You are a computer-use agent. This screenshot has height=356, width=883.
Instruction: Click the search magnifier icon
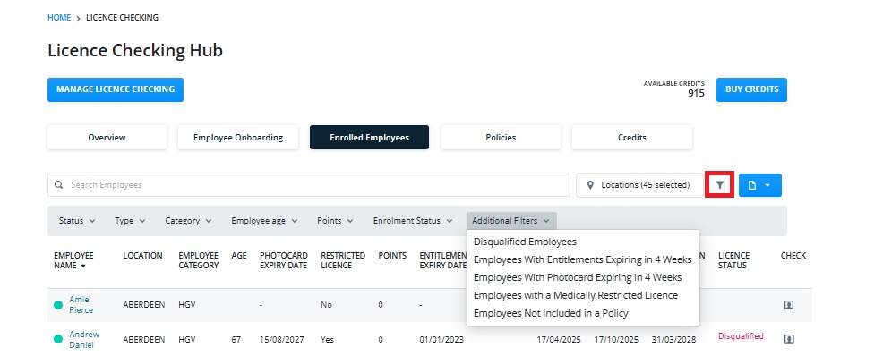pos(58,185)
